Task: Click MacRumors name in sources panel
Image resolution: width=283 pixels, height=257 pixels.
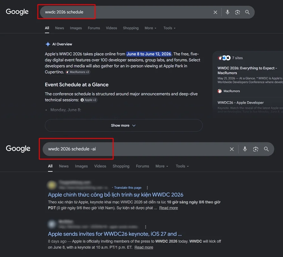Action: pyautogui.click(x=231, y=91)
